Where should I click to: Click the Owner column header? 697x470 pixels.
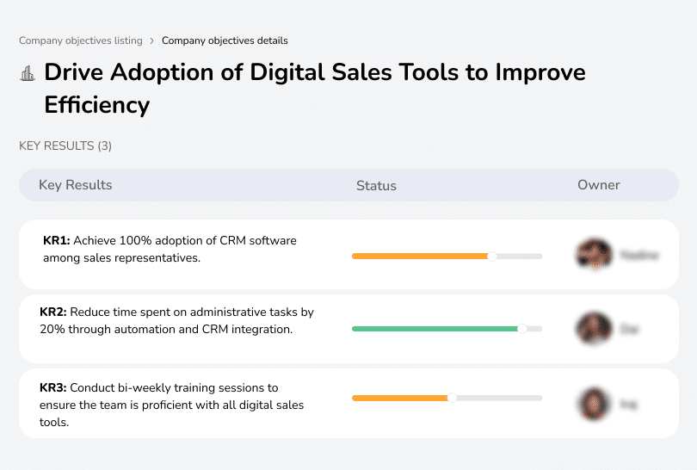click(x=598, y=185)
